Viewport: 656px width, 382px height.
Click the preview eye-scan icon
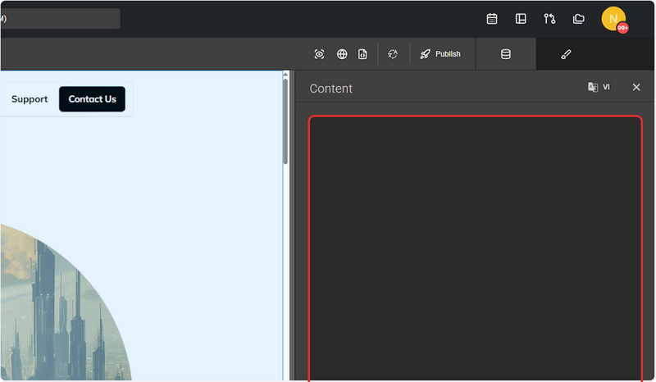pos(319,54)
